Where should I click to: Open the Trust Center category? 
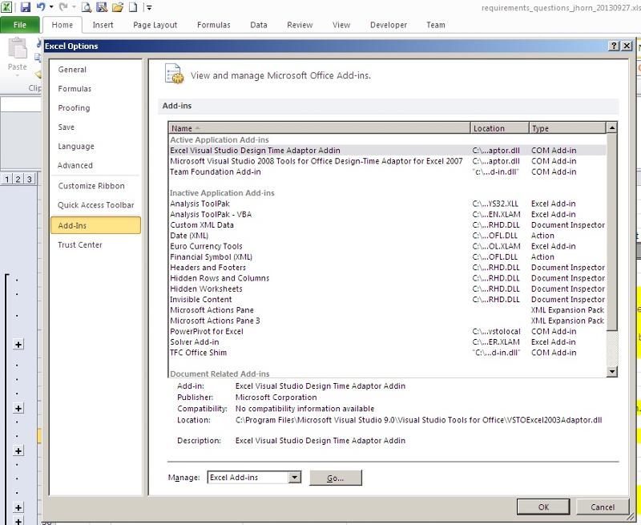(95, 245)
